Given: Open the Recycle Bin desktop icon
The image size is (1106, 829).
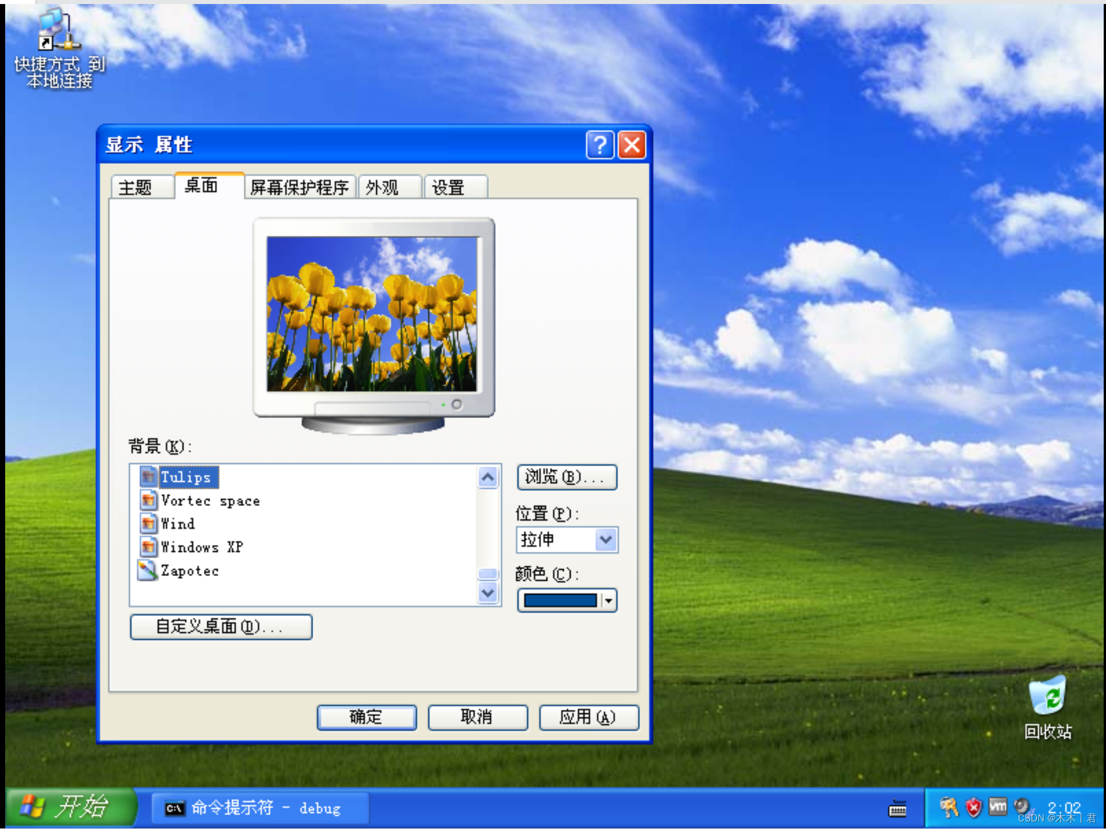Looking at the screenshot, I should (1047, 696).
